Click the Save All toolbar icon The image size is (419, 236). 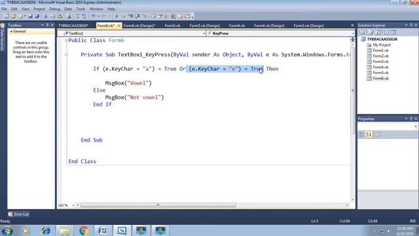37,16
